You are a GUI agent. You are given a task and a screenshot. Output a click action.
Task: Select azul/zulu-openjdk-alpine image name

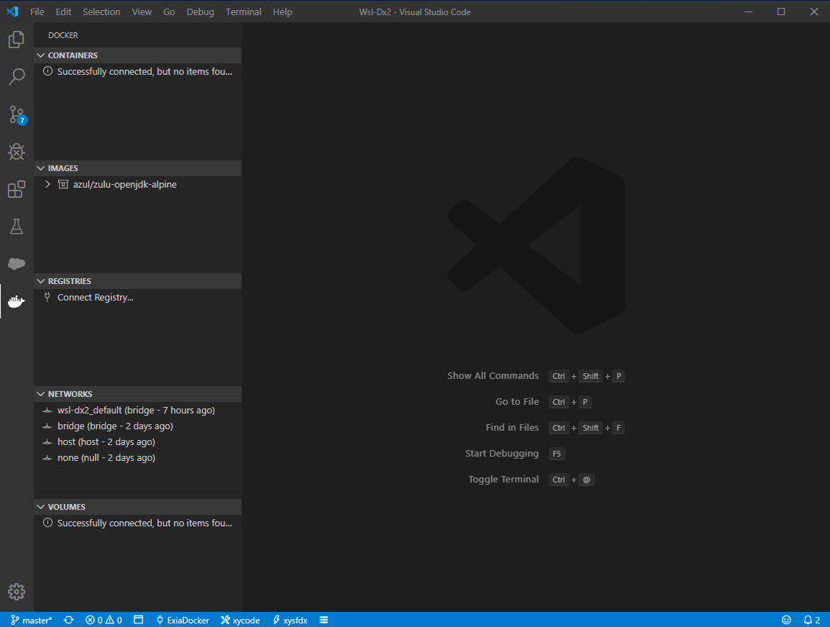(x=125, y=184)
